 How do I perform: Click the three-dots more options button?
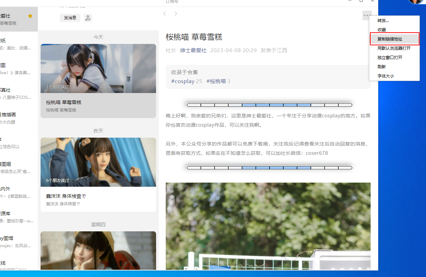tap(367, 15)
